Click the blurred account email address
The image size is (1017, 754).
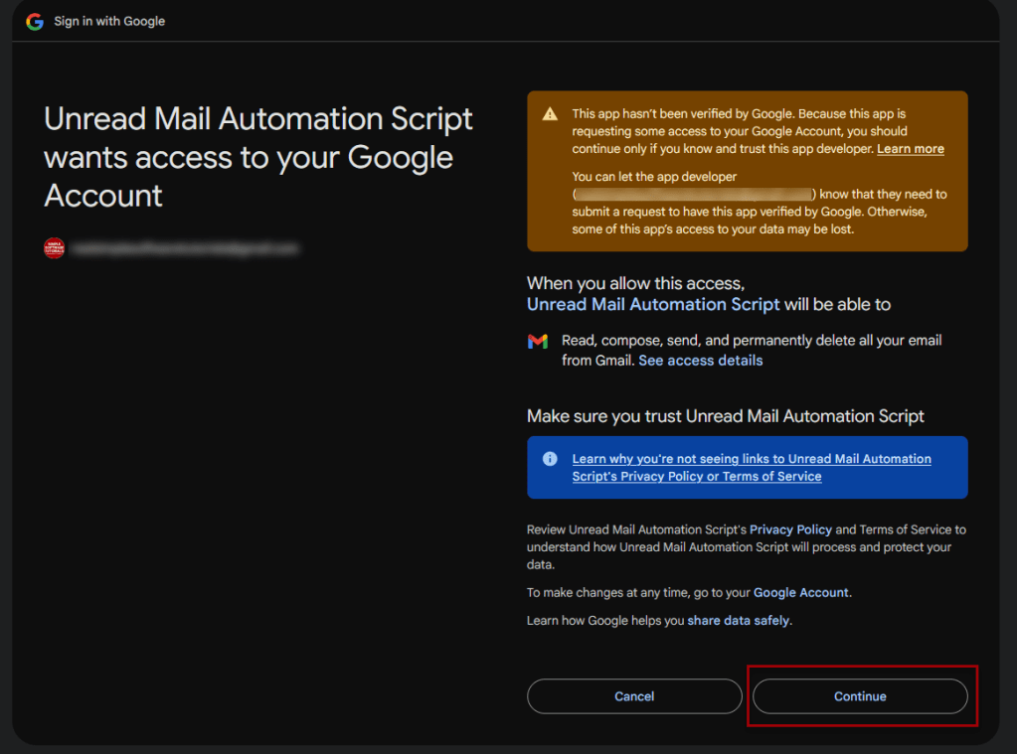point(184,248)
